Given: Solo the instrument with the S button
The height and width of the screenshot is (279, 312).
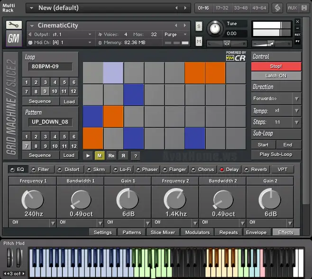Looking at the screenshot, I should coord(199,26).
